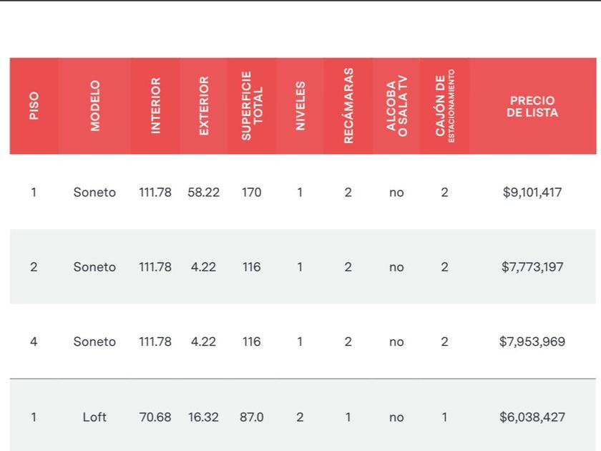
Task: Click the INTERIOR column header
Action: tap(155, 106)
